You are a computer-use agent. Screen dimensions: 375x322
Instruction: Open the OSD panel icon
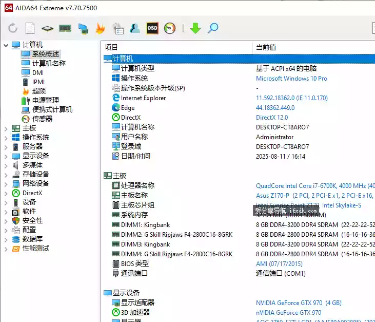(152, 28)
